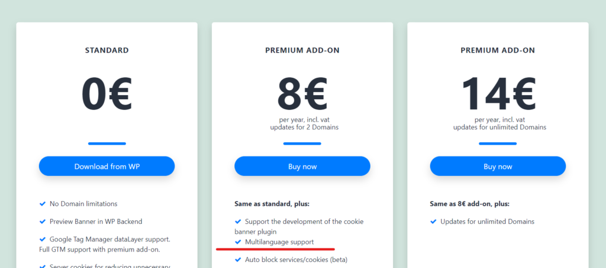Screen dimensions: 606x268
Task: Click checkmark next to Google Tag Manager dataLayer
Action: [43, 239]
